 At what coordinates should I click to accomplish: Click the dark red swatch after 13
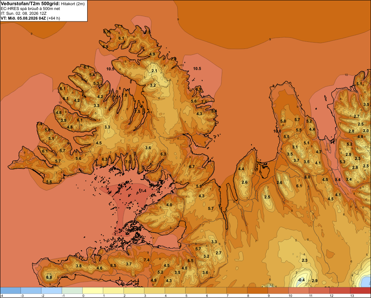tap(360, 291)
